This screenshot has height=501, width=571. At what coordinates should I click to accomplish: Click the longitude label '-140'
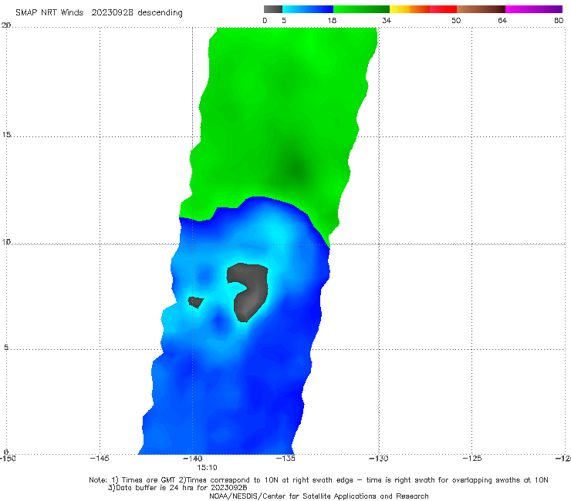(x=192, y=459)
